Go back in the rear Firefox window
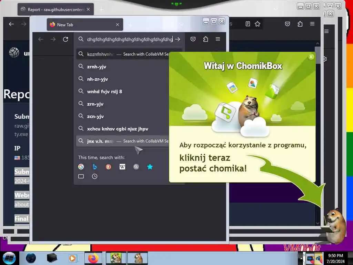 pyautogui.click(x=11, y=24)
